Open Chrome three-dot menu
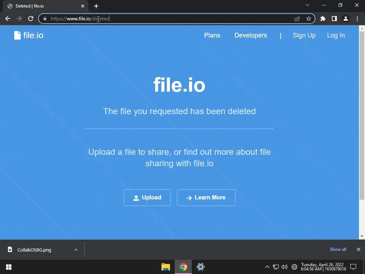 [x=357, y=19]
